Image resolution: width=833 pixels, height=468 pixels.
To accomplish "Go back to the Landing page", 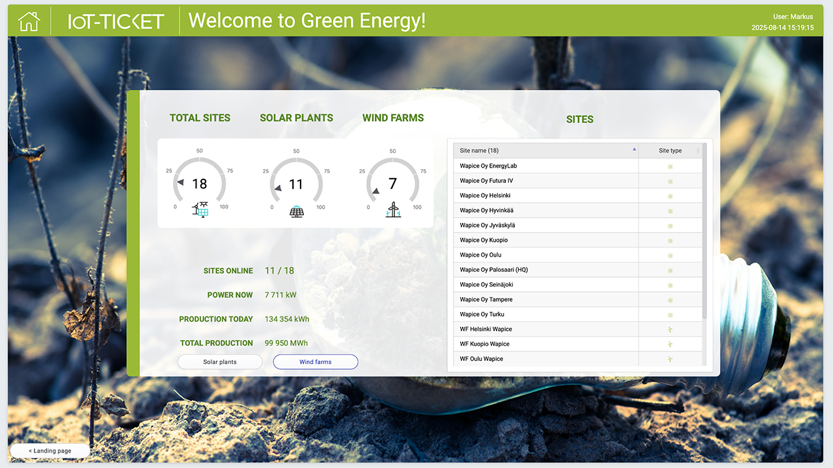I will (49, 451).
